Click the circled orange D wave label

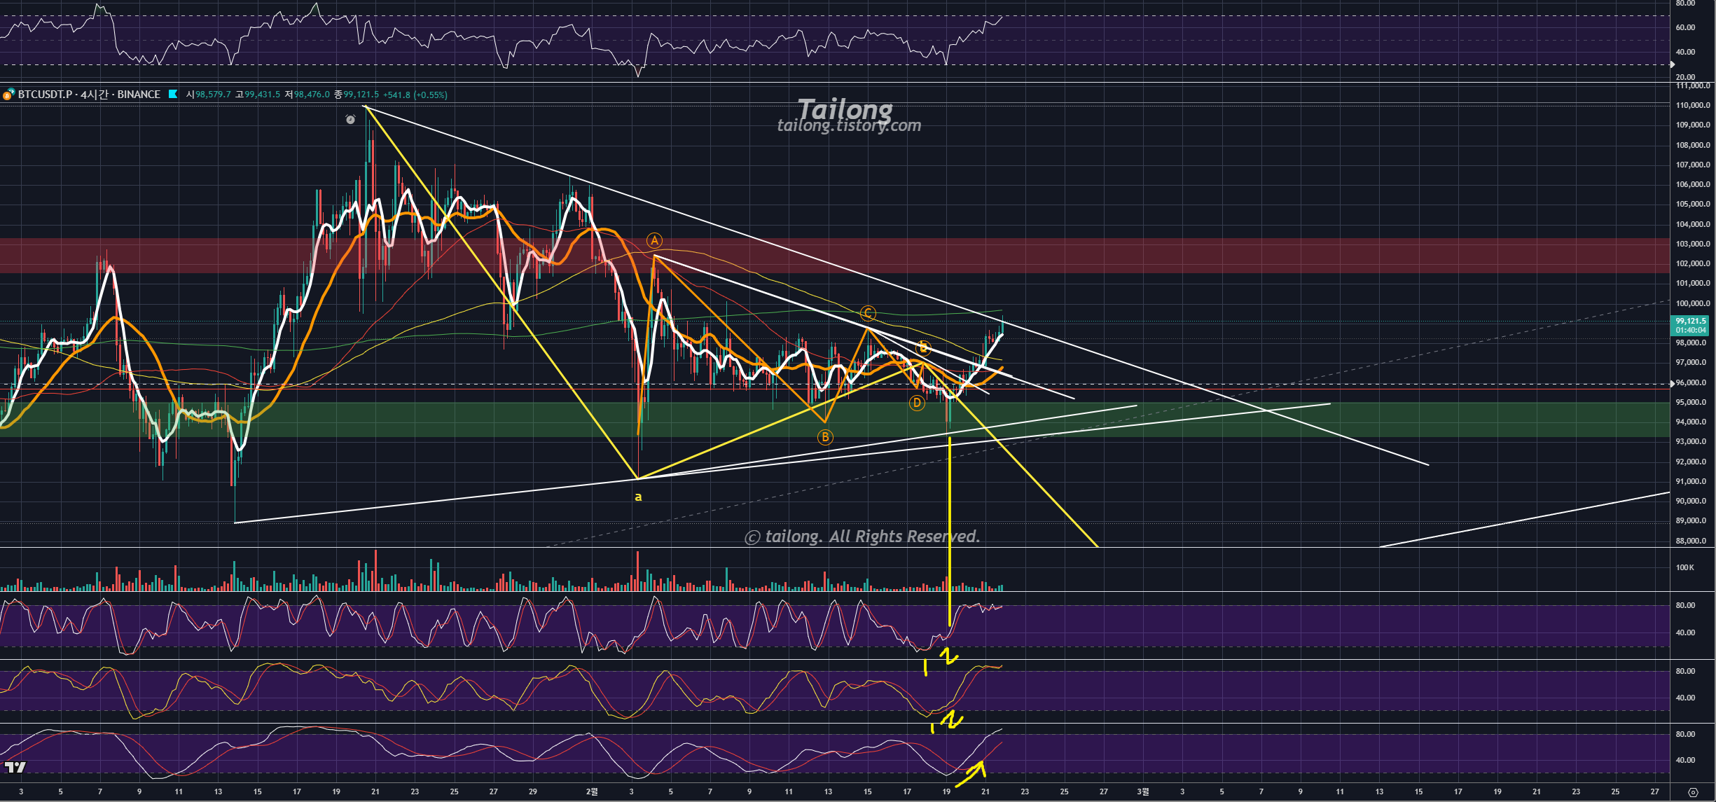pos(917,403)
